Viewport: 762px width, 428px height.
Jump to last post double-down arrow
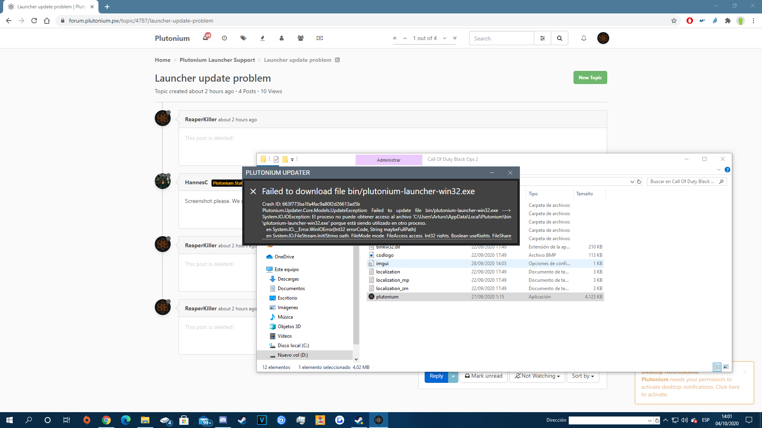click(455, 38)
